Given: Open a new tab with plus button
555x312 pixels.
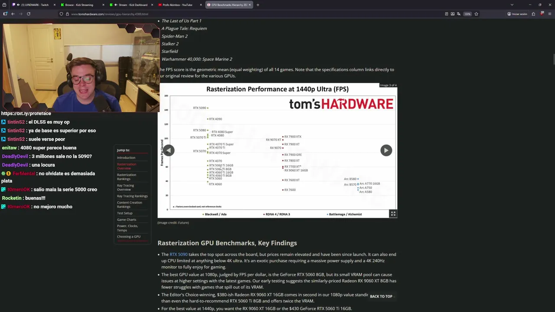Looking at the screenshot, I should point(258,5).
